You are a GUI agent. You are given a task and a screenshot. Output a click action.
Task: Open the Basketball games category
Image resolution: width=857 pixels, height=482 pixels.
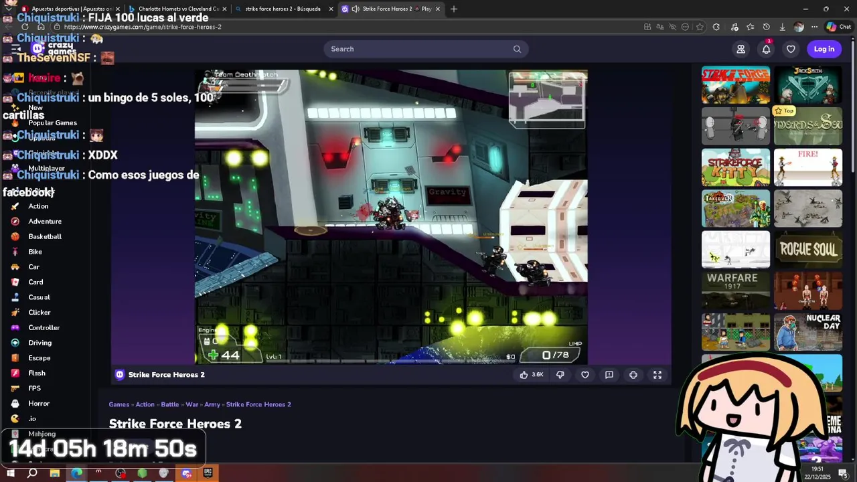pyautogui.click(x=45, y=236)
